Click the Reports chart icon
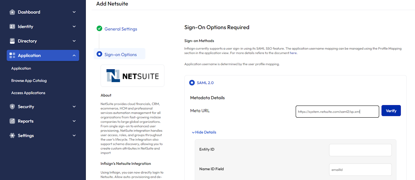Screen dimensions: 415x180 12,121
